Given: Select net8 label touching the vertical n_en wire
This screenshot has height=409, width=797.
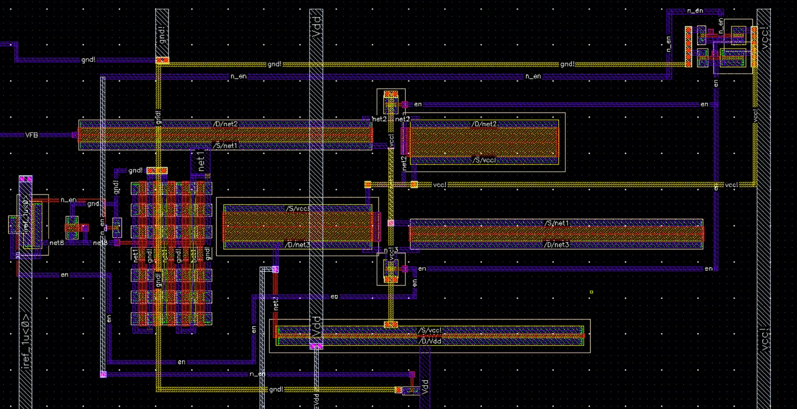Looking at the screenshot, I should pyautogui.click(x=100, y=243).
